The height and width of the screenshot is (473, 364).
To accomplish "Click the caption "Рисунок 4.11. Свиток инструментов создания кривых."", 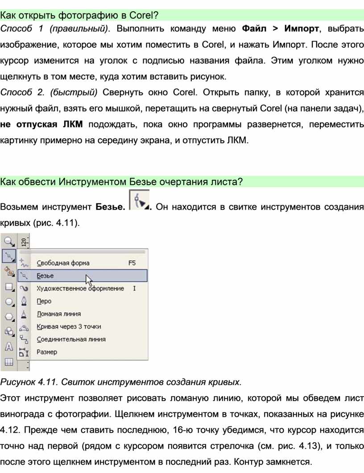I will click(120, 382).
